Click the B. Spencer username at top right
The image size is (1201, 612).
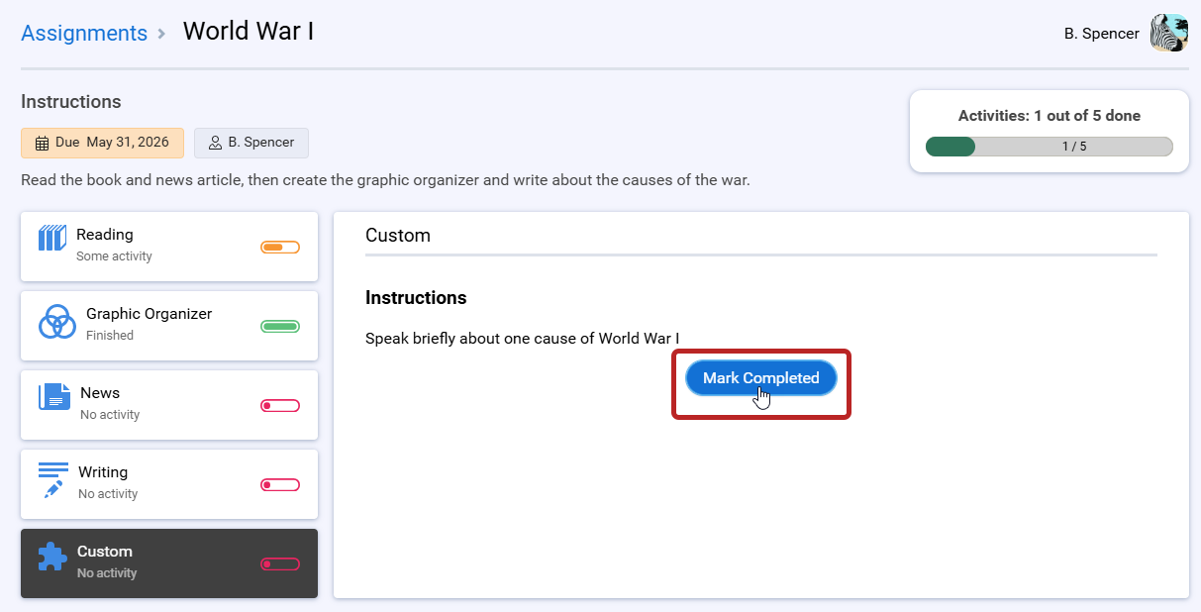click(1102, 34)
